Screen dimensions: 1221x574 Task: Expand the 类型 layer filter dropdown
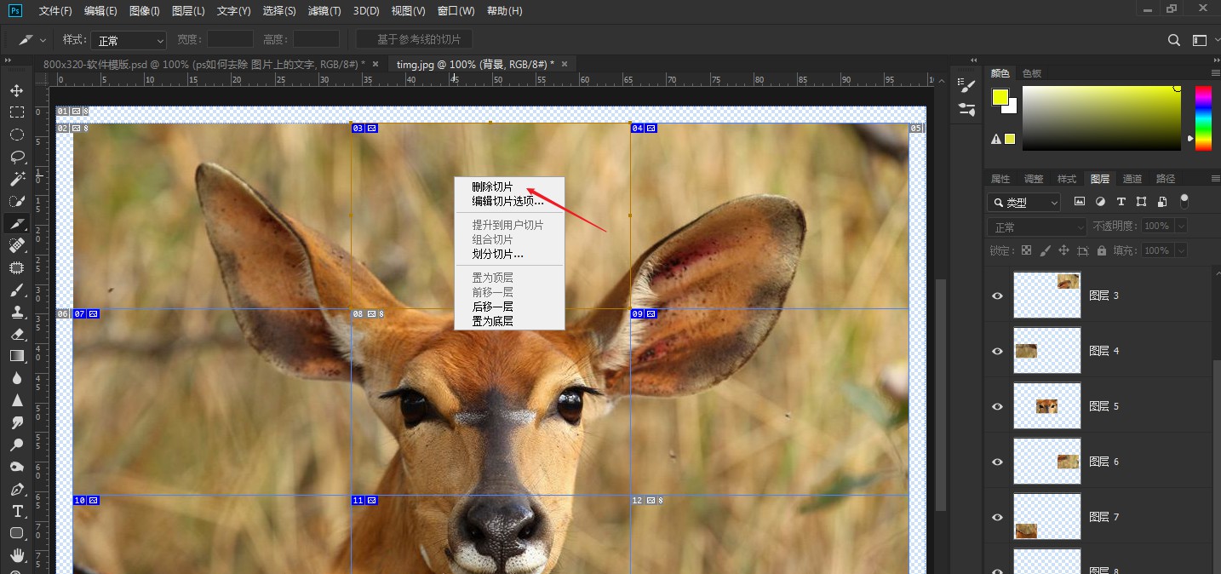coord(1024,203)
